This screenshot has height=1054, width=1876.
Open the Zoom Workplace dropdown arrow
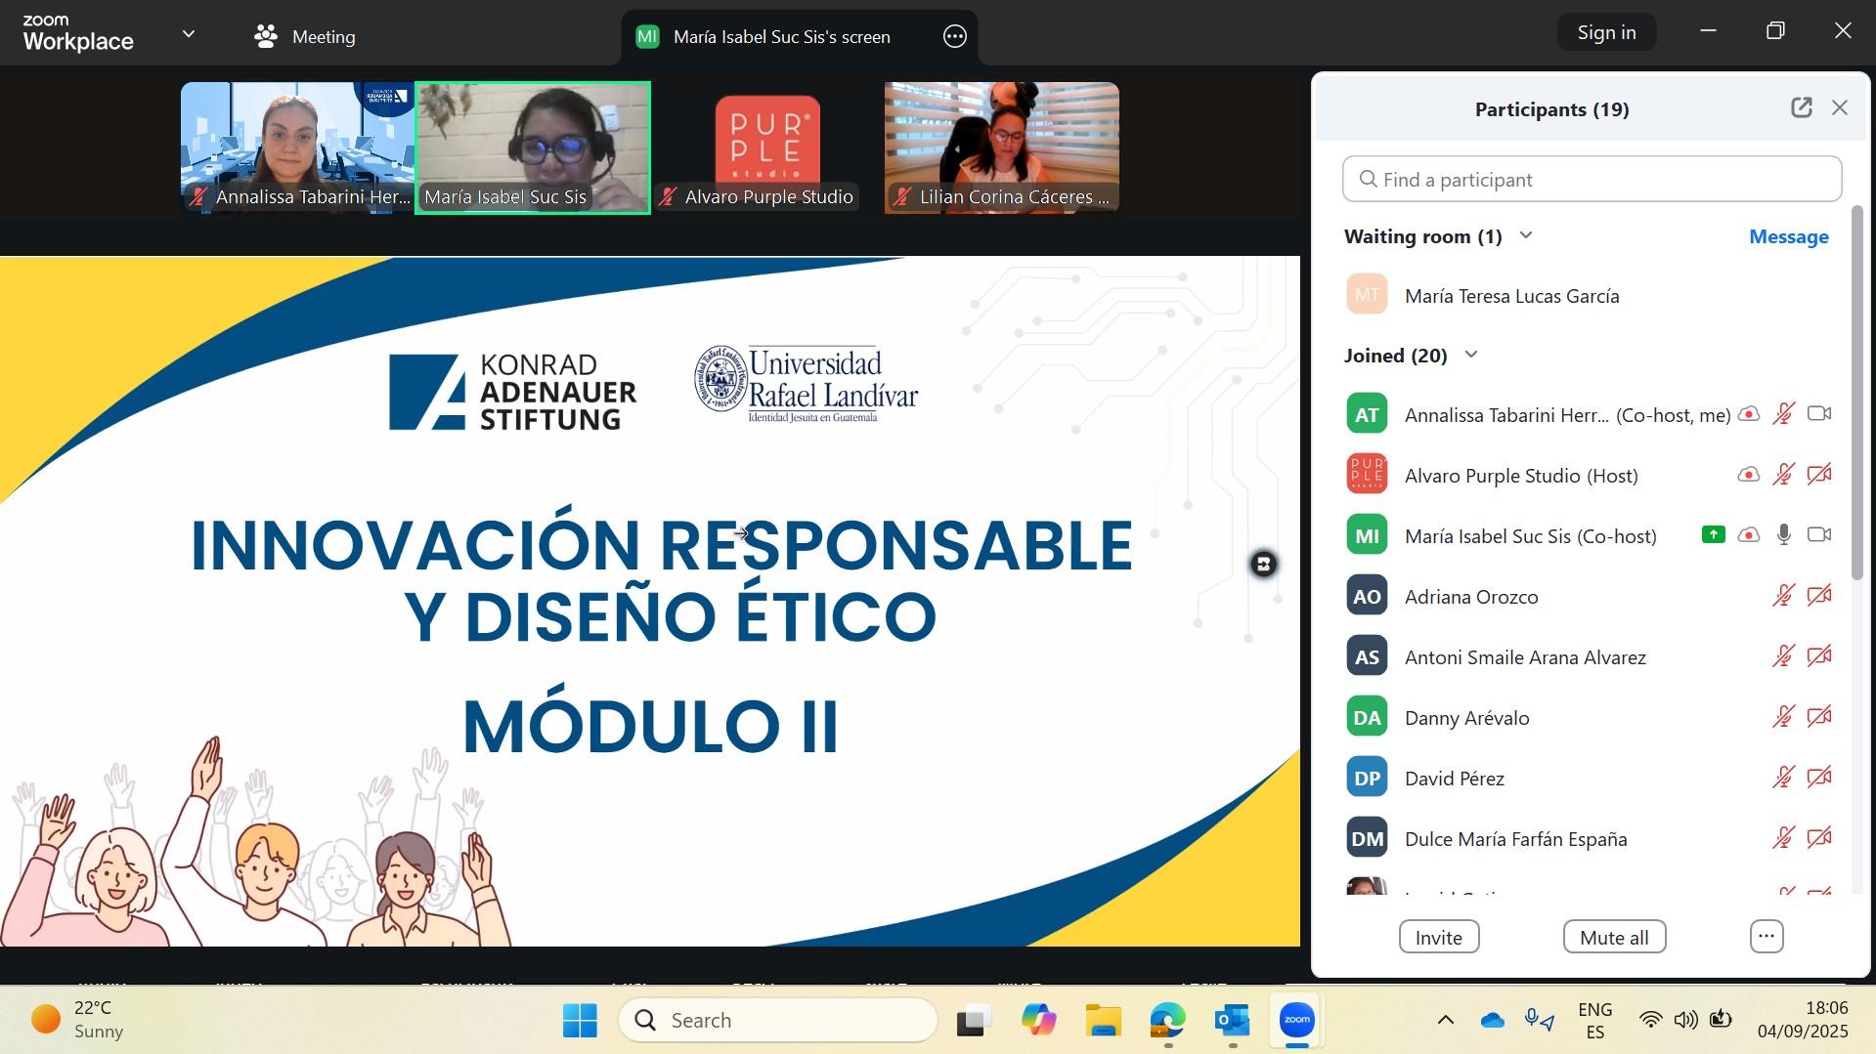[189, 35]
